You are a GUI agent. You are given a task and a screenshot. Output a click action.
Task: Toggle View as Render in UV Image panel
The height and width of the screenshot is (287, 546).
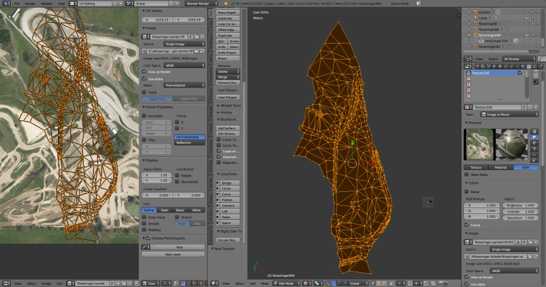point(144,72)
